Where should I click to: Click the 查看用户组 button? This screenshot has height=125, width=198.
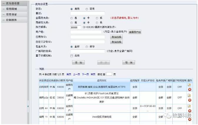click(x=135, y=32)
